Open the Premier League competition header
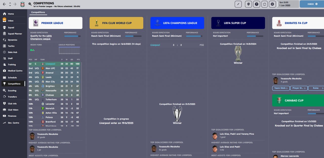The image size is (324, 158). (x=55, y=23)
